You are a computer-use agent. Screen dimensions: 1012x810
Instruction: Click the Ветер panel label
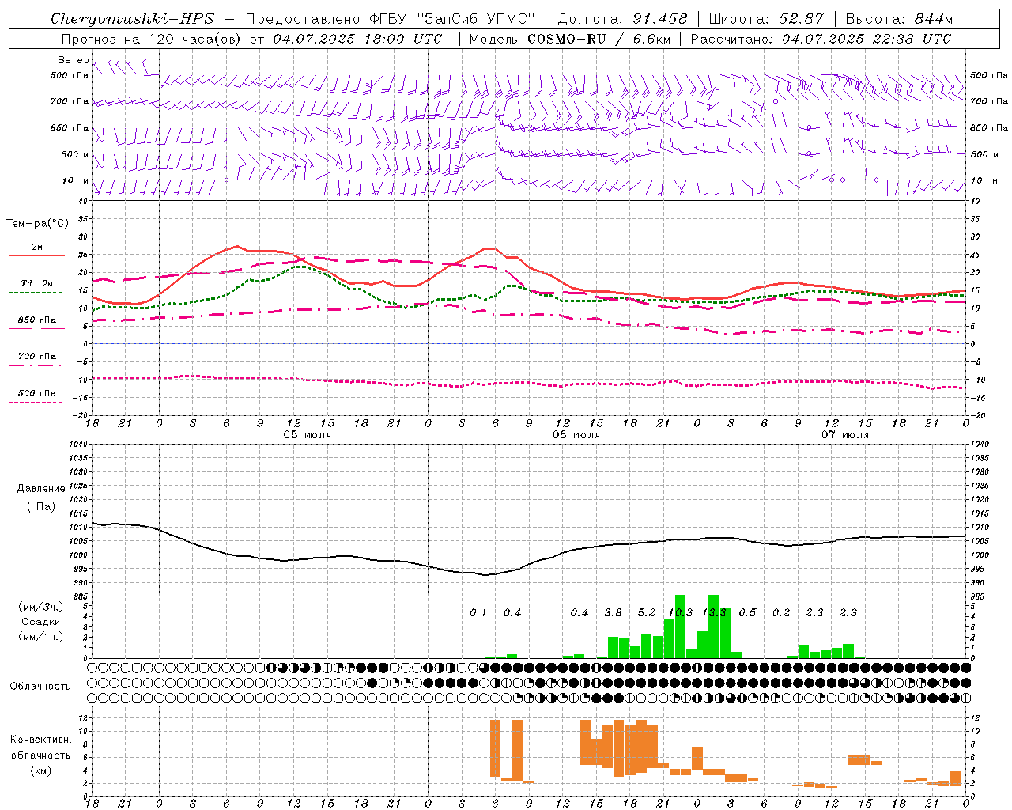[73, 60]
